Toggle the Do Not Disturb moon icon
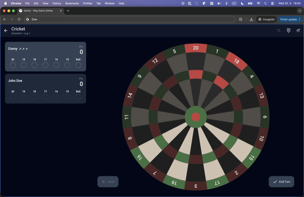Viewport: 304px width, 197px height. click(x=242, y=3)
